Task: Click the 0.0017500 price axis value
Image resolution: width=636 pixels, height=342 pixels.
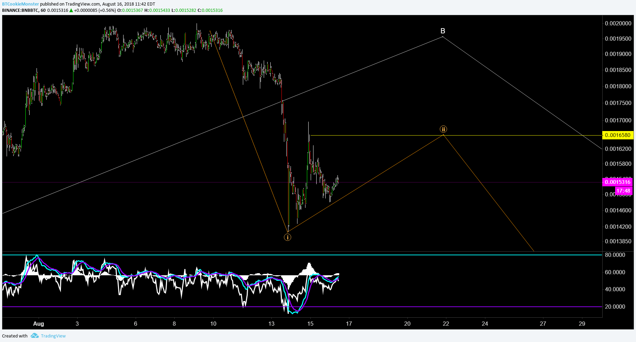Action: [x=618, y=103]
